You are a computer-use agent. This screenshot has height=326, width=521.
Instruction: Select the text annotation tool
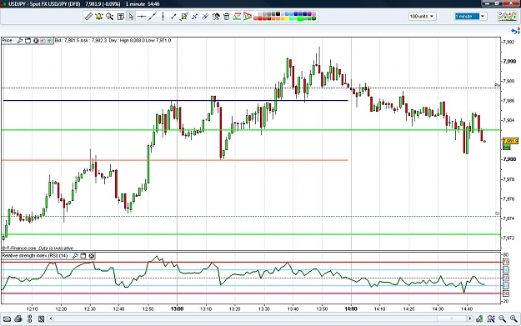click(121, 17)
